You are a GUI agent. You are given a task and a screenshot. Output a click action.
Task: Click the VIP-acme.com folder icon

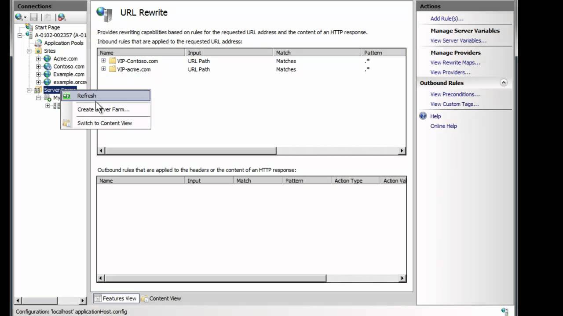tap(113, 69)
